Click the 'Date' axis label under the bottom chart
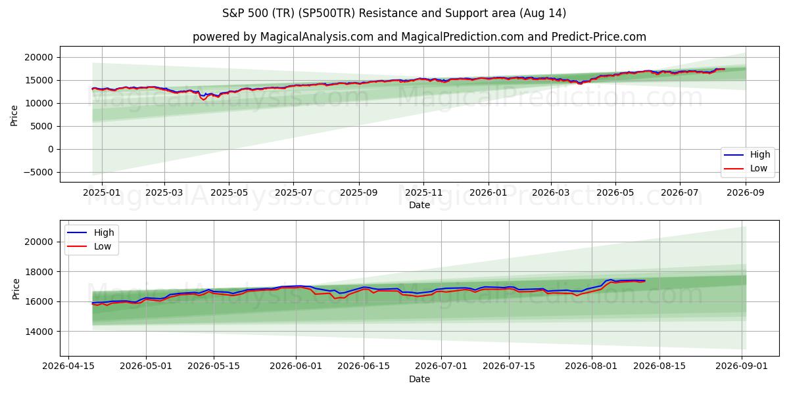 [419, 379]
